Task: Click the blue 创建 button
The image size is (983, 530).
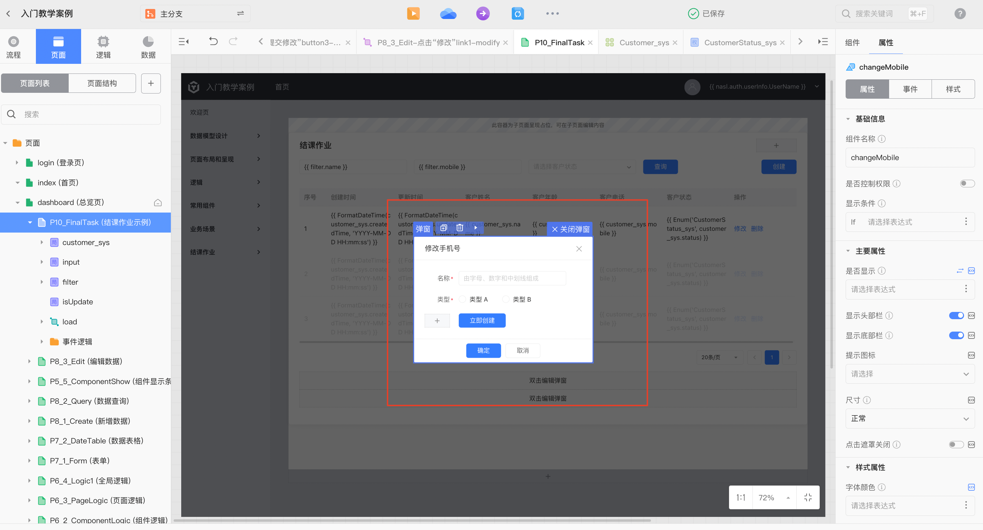Action: [x=778, y=167]
